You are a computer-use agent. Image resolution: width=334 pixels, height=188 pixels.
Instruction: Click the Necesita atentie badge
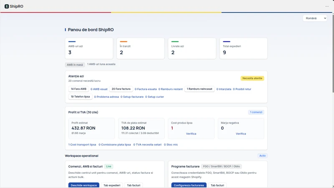[252, 78]
